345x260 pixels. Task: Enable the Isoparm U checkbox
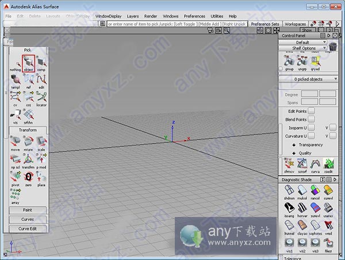point(311,127)
